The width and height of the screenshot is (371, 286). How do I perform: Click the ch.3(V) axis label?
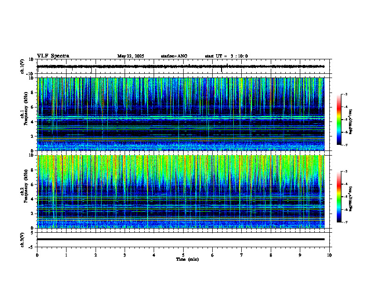[x=22, y=240]
